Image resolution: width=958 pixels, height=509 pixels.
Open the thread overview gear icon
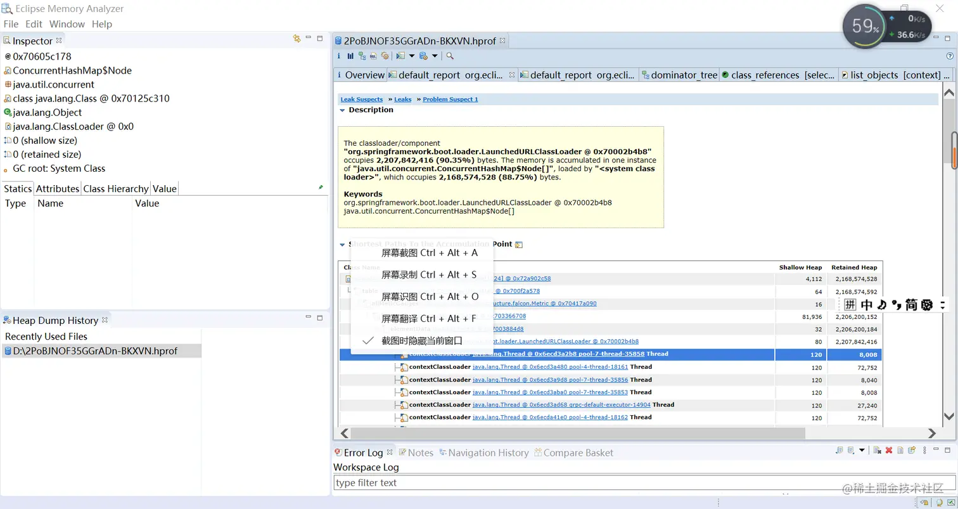pyautogui.click(x=385, y=56)
